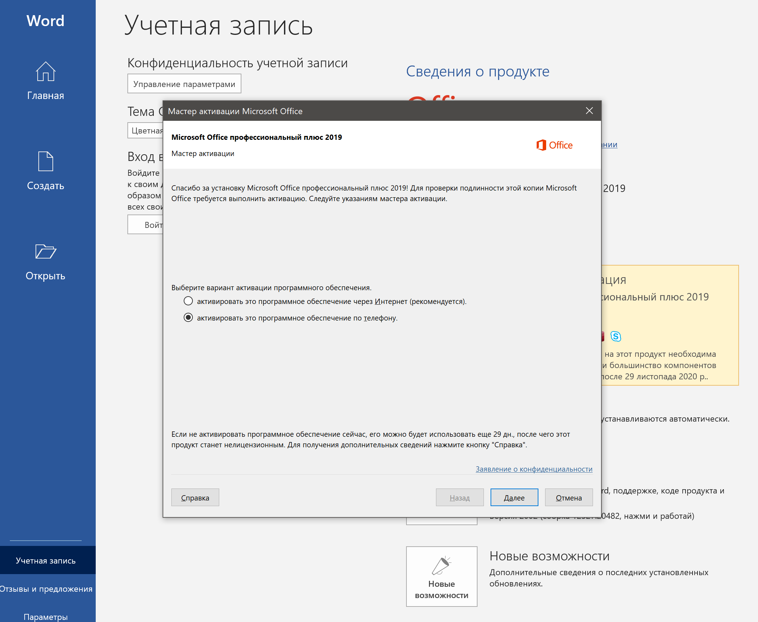Click the Word title in sidebar

tap(45, 21)
